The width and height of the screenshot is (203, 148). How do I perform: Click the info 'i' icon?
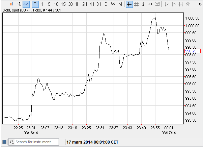click(x=143, y=4)
